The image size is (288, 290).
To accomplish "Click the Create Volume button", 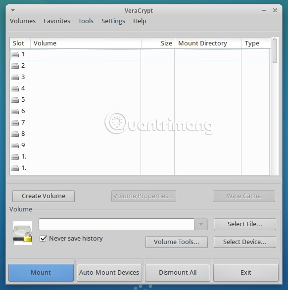I will coord(44,196).
